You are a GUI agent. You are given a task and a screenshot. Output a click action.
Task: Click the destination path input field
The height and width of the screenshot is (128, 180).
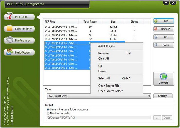(99, 118)
